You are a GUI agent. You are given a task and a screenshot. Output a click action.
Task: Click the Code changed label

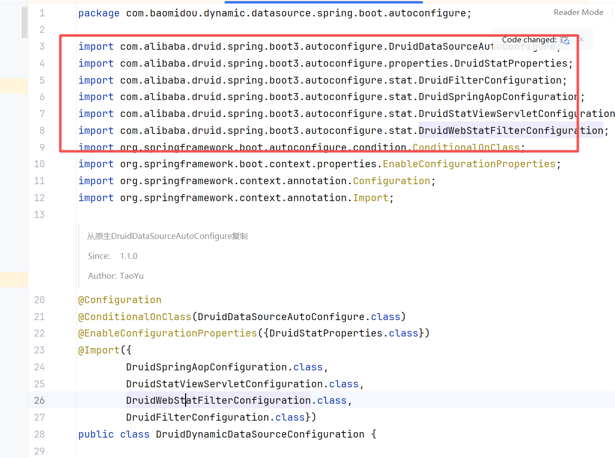[x=529, y=40]
